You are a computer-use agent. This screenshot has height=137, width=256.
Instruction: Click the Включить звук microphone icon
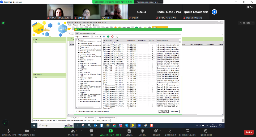9,131
